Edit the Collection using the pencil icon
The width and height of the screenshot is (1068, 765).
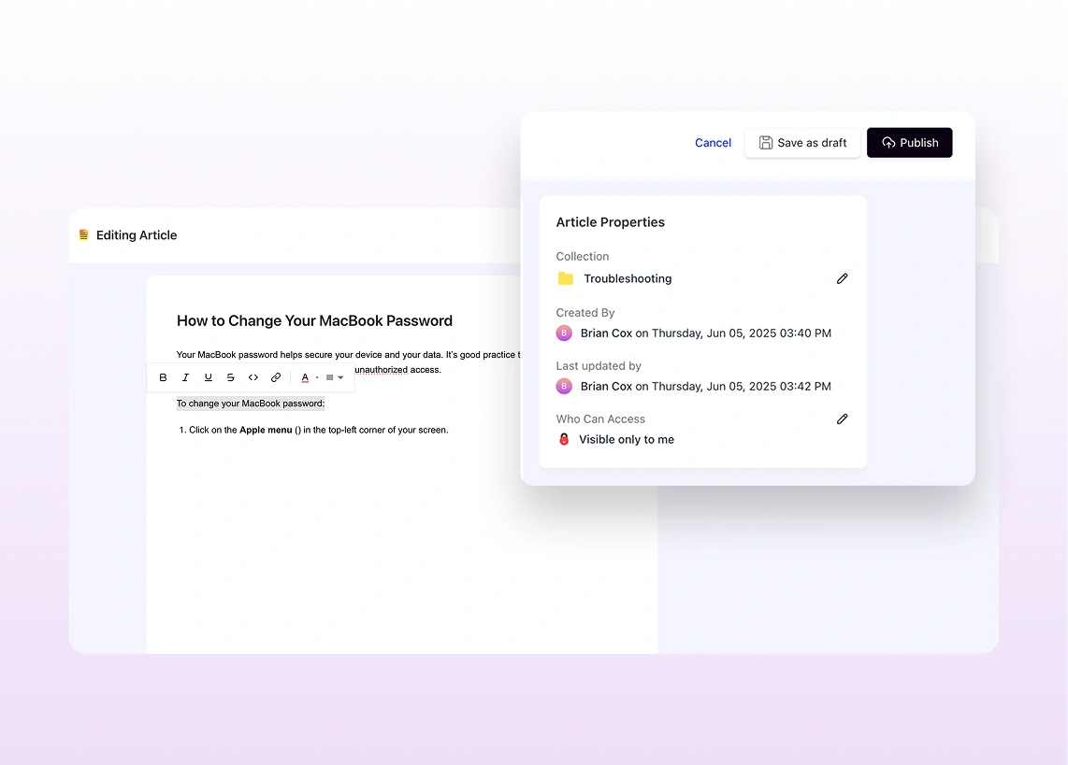[842, 278]
